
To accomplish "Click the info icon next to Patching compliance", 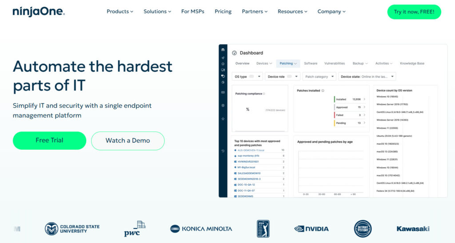I will point(264,94).
